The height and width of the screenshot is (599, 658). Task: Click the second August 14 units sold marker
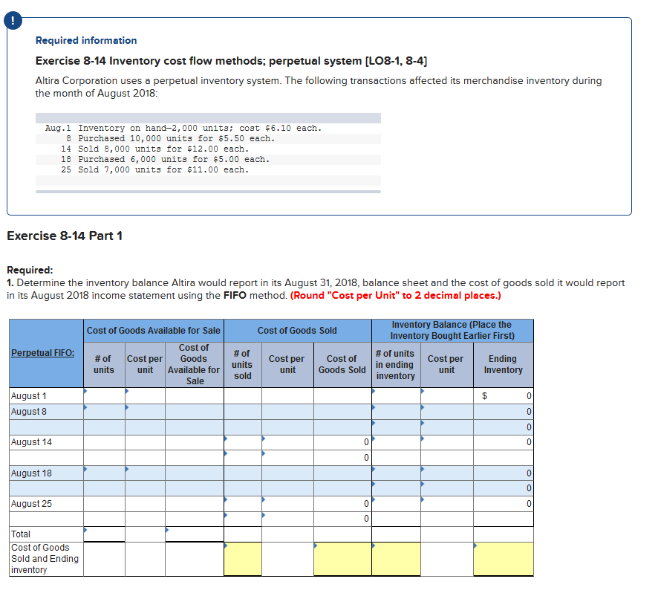coord(227,453)
